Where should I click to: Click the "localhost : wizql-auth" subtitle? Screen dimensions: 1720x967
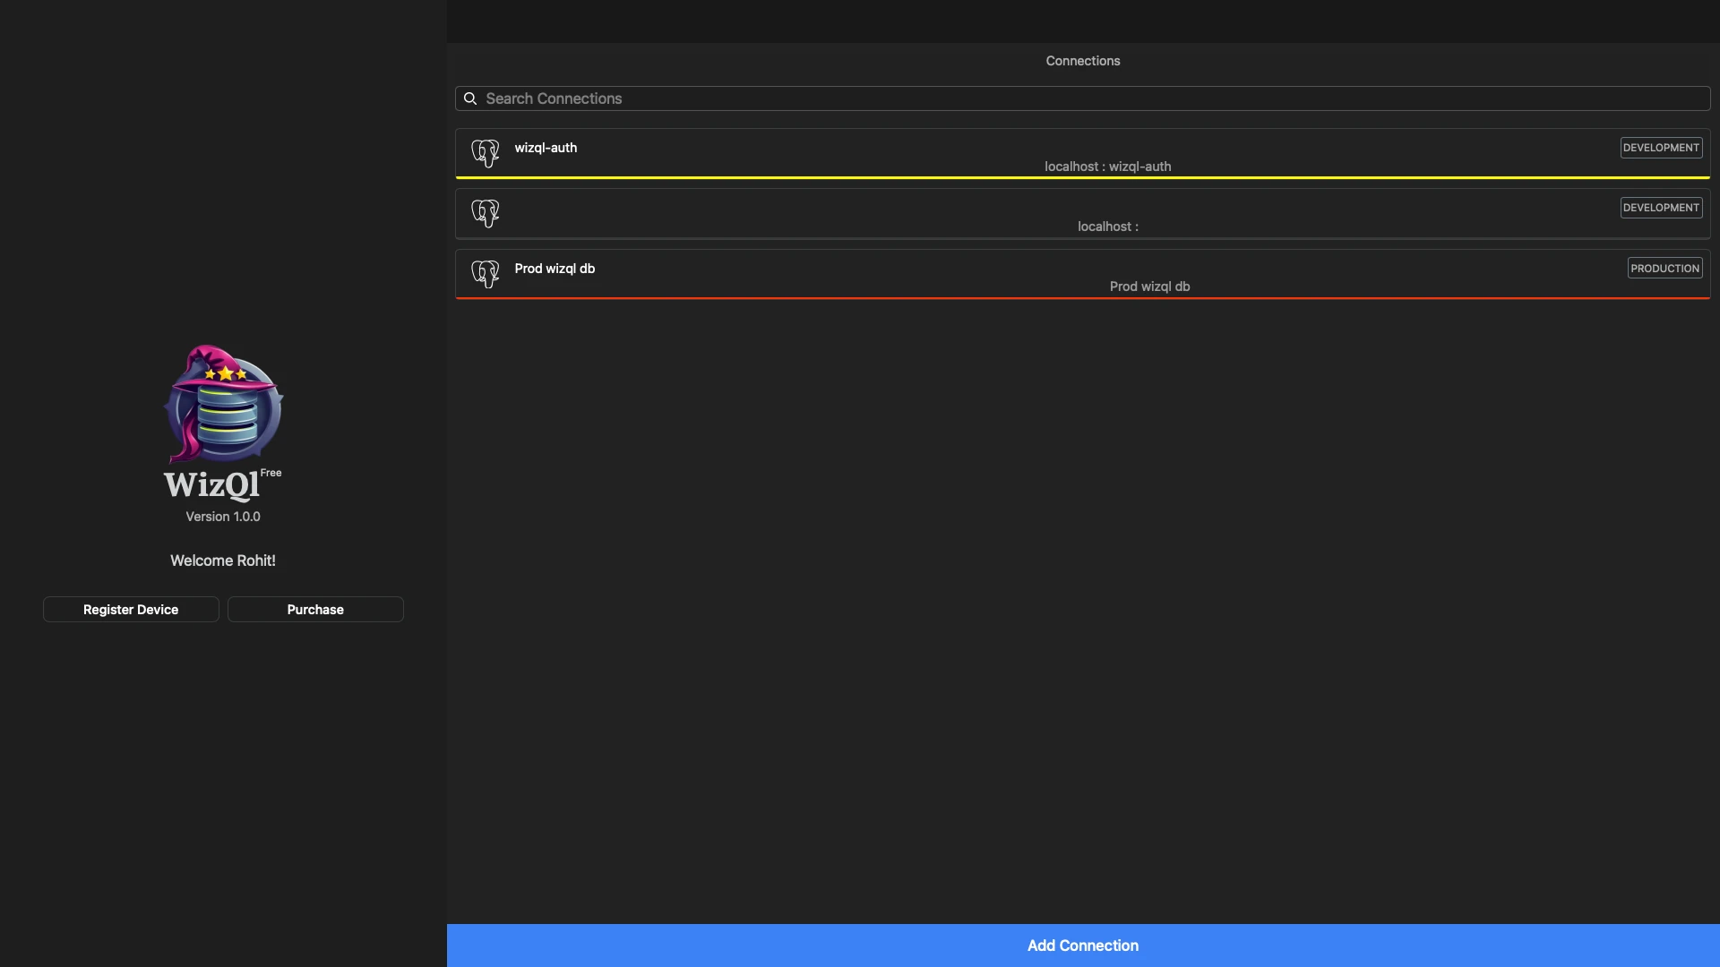1107,167
